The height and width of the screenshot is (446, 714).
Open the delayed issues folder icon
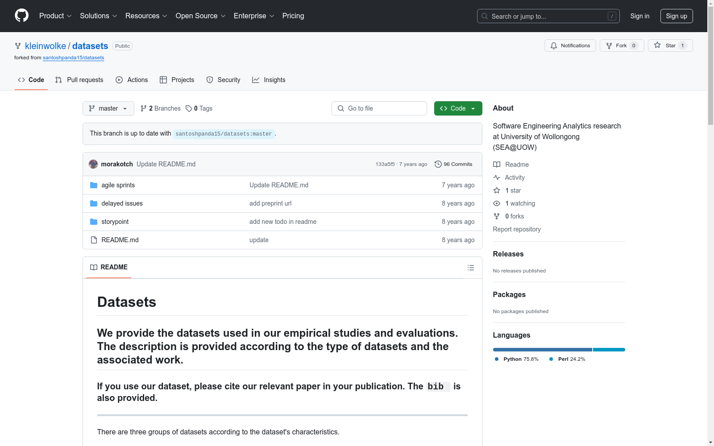coord(94,203)
